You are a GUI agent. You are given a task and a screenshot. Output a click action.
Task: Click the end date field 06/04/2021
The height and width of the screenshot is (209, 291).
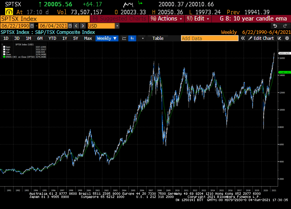pos(53,26)
